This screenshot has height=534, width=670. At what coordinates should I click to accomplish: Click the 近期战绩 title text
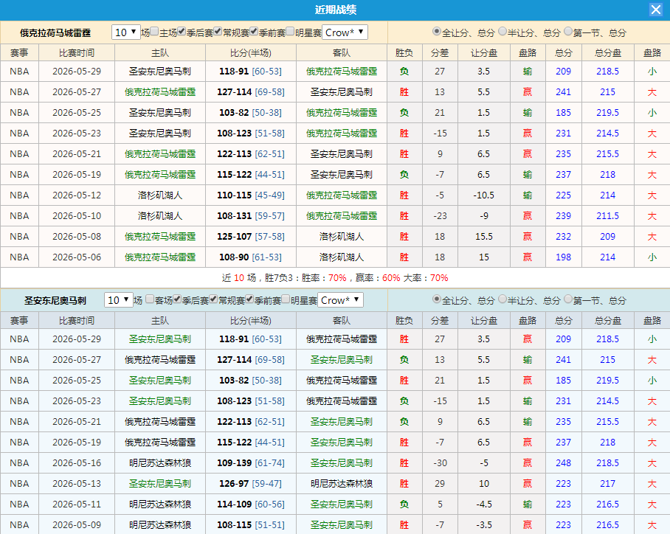tap(336, 10)
